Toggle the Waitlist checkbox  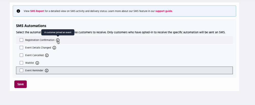click(21, 63)
